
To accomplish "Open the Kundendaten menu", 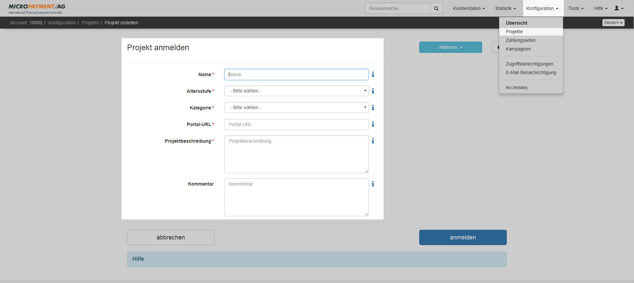I will click(469, 8).
